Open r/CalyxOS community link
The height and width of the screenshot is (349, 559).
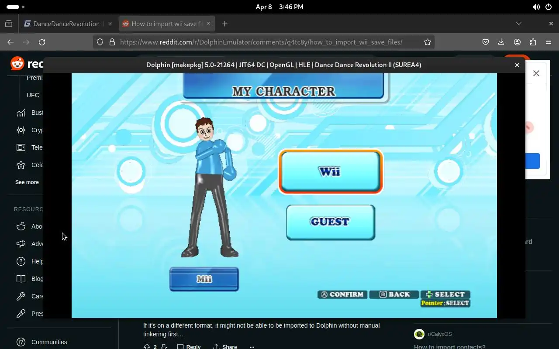pos(440,334)
